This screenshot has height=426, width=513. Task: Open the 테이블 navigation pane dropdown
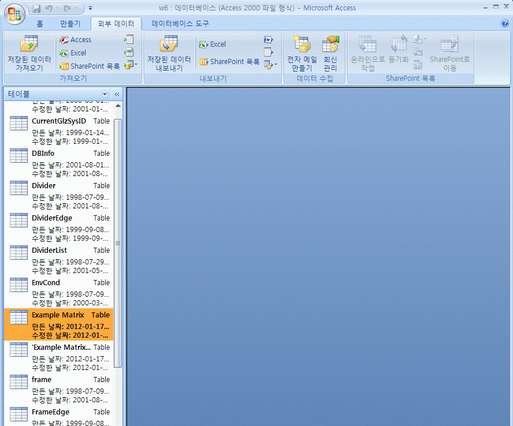click(105, 94)
